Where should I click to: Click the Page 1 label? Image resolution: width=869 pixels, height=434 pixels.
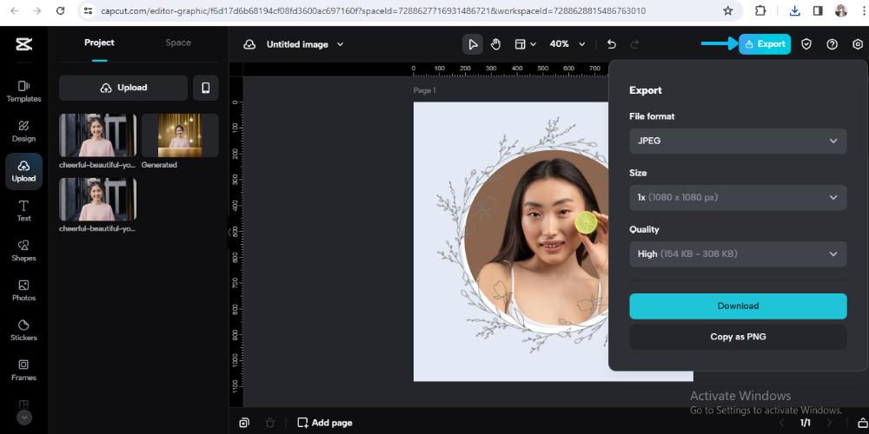pyautogui.click(x=425, y=90)
